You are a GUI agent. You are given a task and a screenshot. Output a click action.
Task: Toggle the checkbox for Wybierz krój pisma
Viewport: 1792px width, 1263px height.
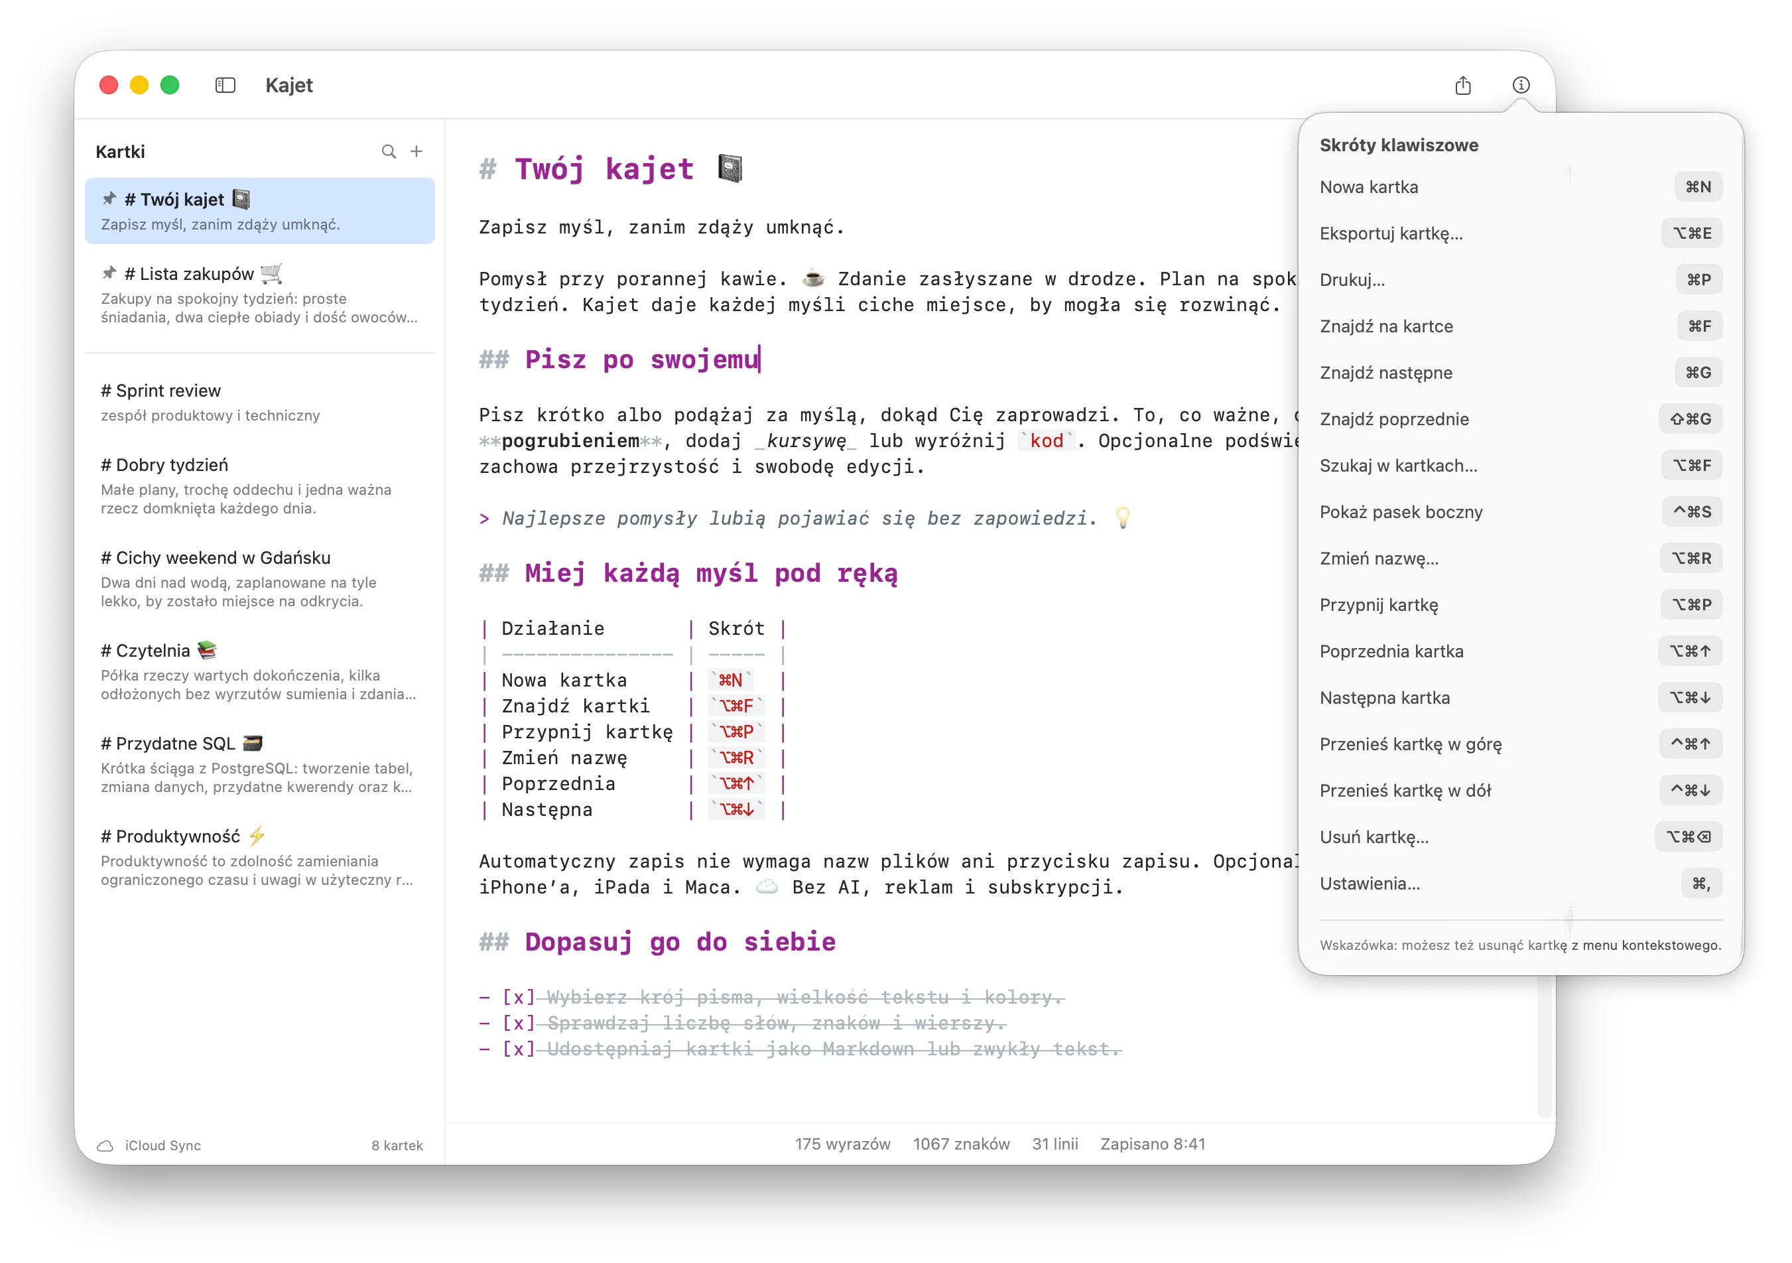point(518,997)
